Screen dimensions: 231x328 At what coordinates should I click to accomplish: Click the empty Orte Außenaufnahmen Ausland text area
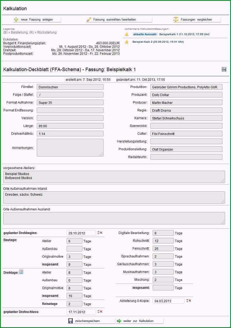(x=114, y=218)
